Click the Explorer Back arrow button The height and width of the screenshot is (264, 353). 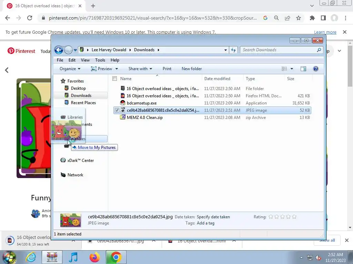pos(59,50)
